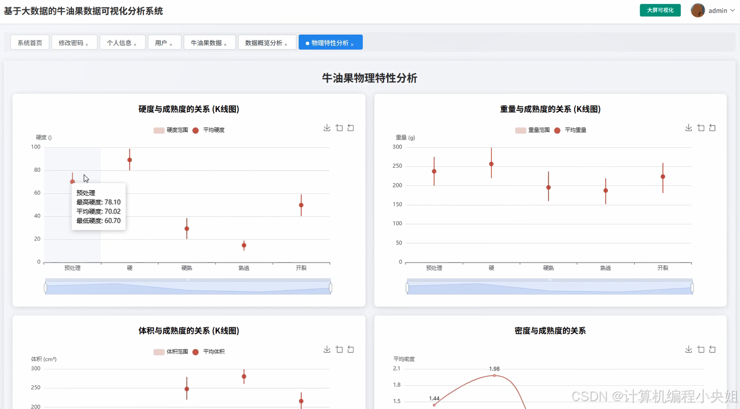Download weight chart as image
Viewport: 740px width, 409px height.
click(688, 128)
